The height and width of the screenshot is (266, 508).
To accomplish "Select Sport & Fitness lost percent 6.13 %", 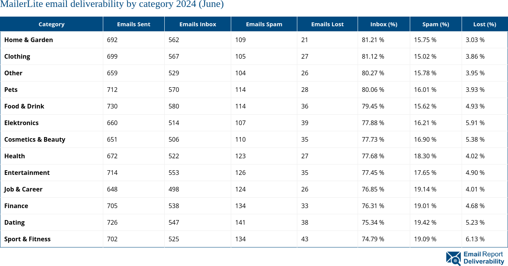I will 475,239.
